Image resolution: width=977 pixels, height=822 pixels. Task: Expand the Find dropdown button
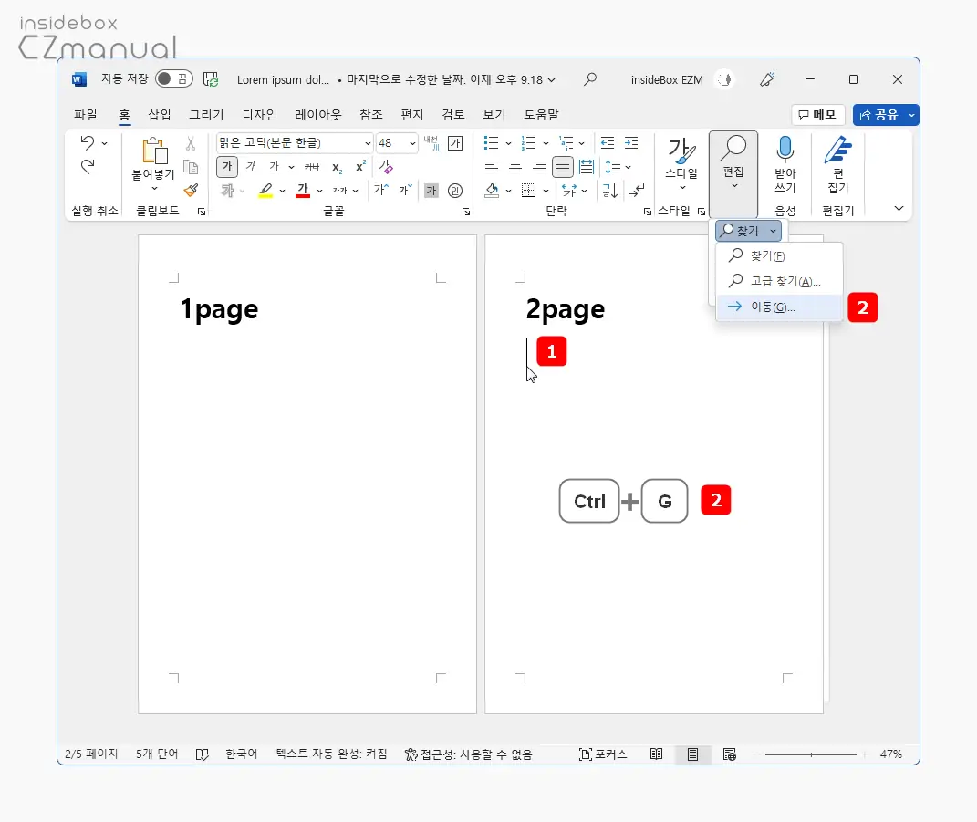coord(774,231)
